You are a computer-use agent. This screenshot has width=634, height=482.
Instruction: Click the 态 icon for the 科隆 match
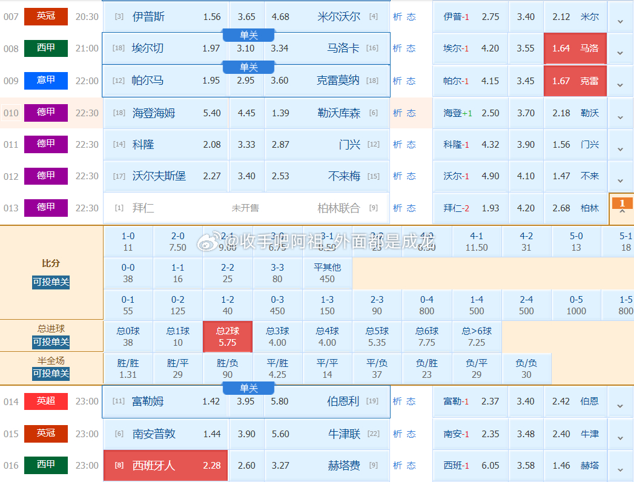410,145
